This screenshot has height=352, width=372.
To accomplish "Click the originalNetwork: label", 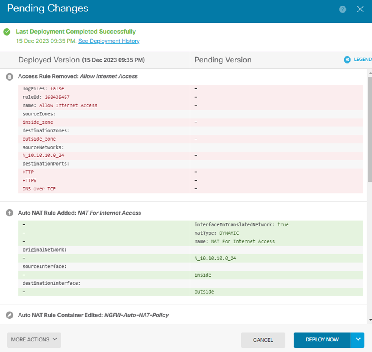I will tap(45, 250).
